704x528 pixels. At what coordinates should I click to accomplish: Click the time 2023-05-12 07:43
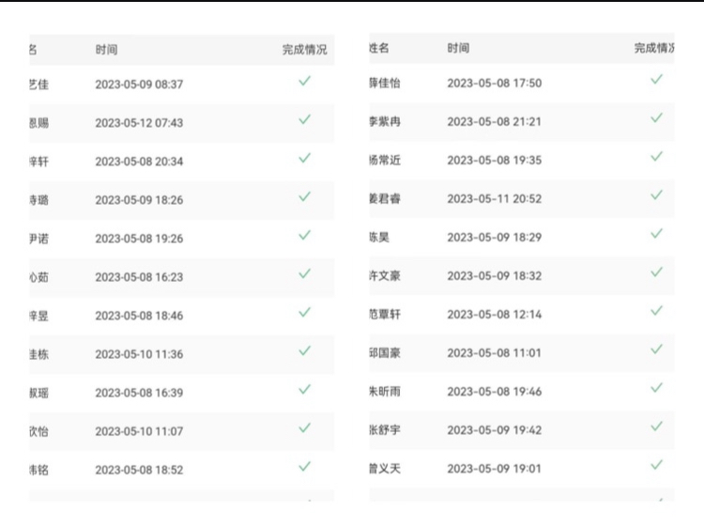click(x=139, y=123)
